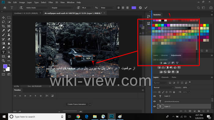The image size is (214, 120).
Task: Toggle Quick Mask mode
Action: [x=3, y=74]
